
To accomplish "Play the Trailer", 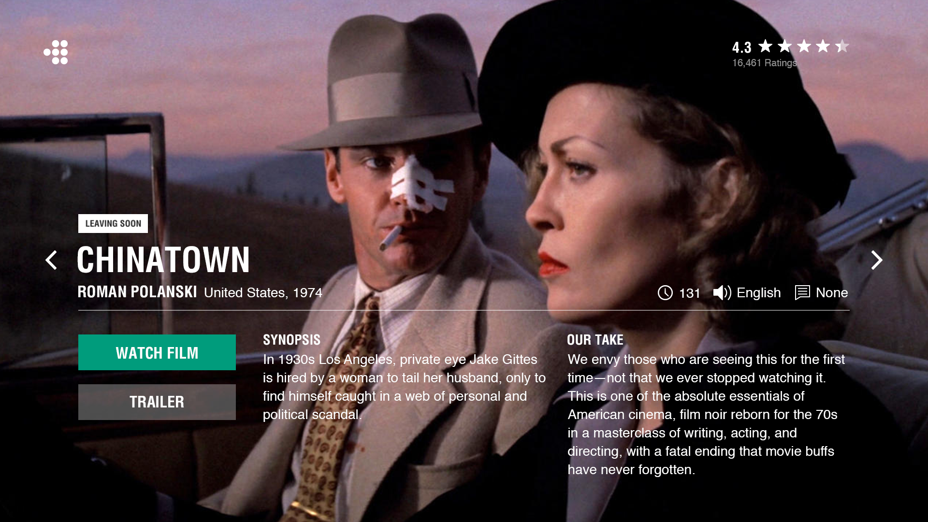I will pyautogui.click(x=157, y=402).
